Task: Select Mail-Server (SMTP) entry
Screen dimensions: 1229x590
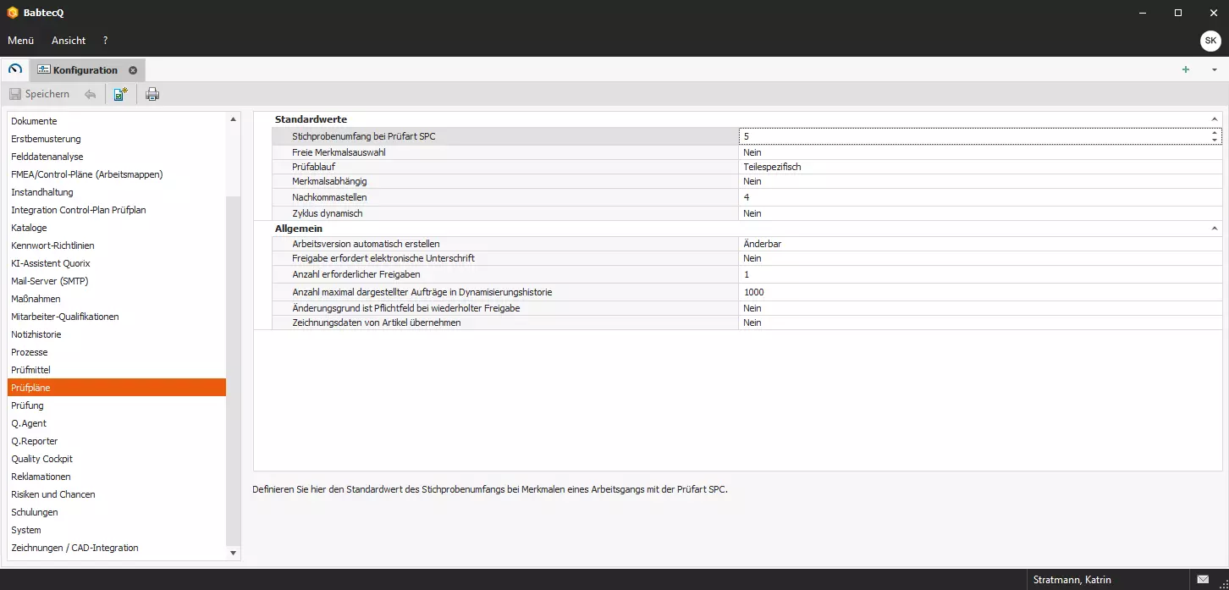Action: pyautogui.click(x=116, y=281)
